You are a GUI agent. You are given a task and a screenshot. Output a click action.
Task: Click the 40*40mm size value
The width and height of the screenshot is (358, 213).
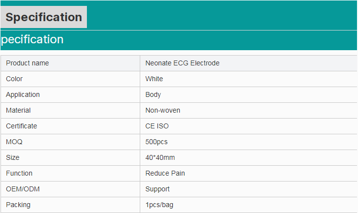pos(160,157)
